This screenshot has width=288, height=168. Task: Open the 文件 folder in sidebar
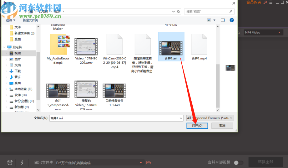(x=15, y=27)
